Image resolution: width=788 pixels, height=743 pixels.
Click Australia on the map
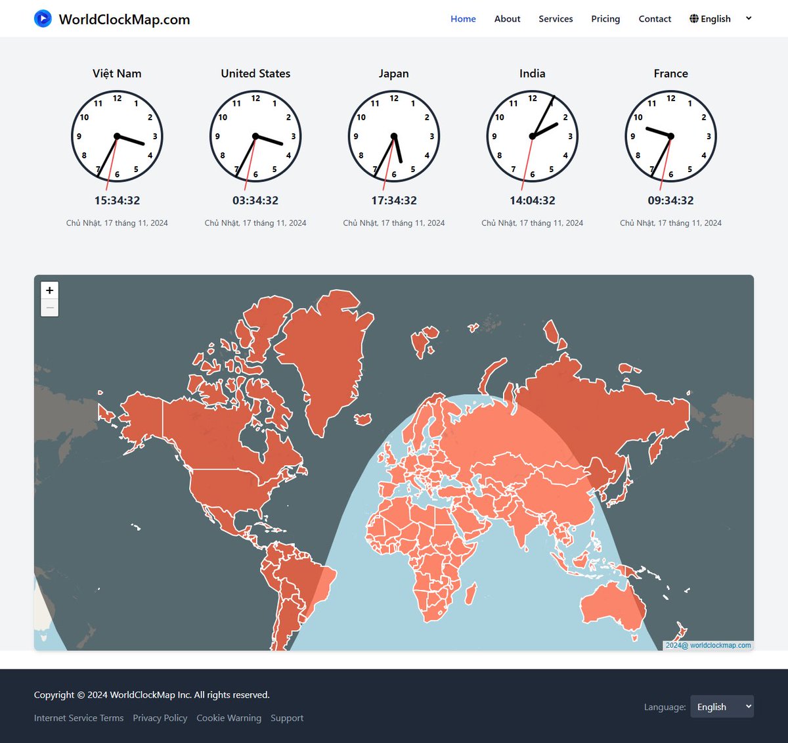611,603
